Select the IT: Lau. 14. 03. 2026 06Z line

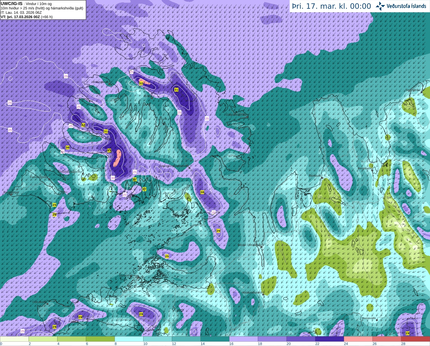click(x=21, y=12)
